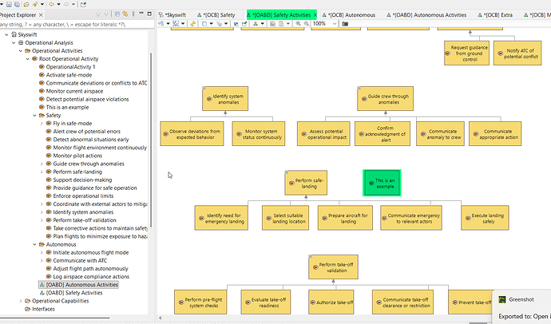
Task: Expand the Operational Capabilities node
Action: 22,301
